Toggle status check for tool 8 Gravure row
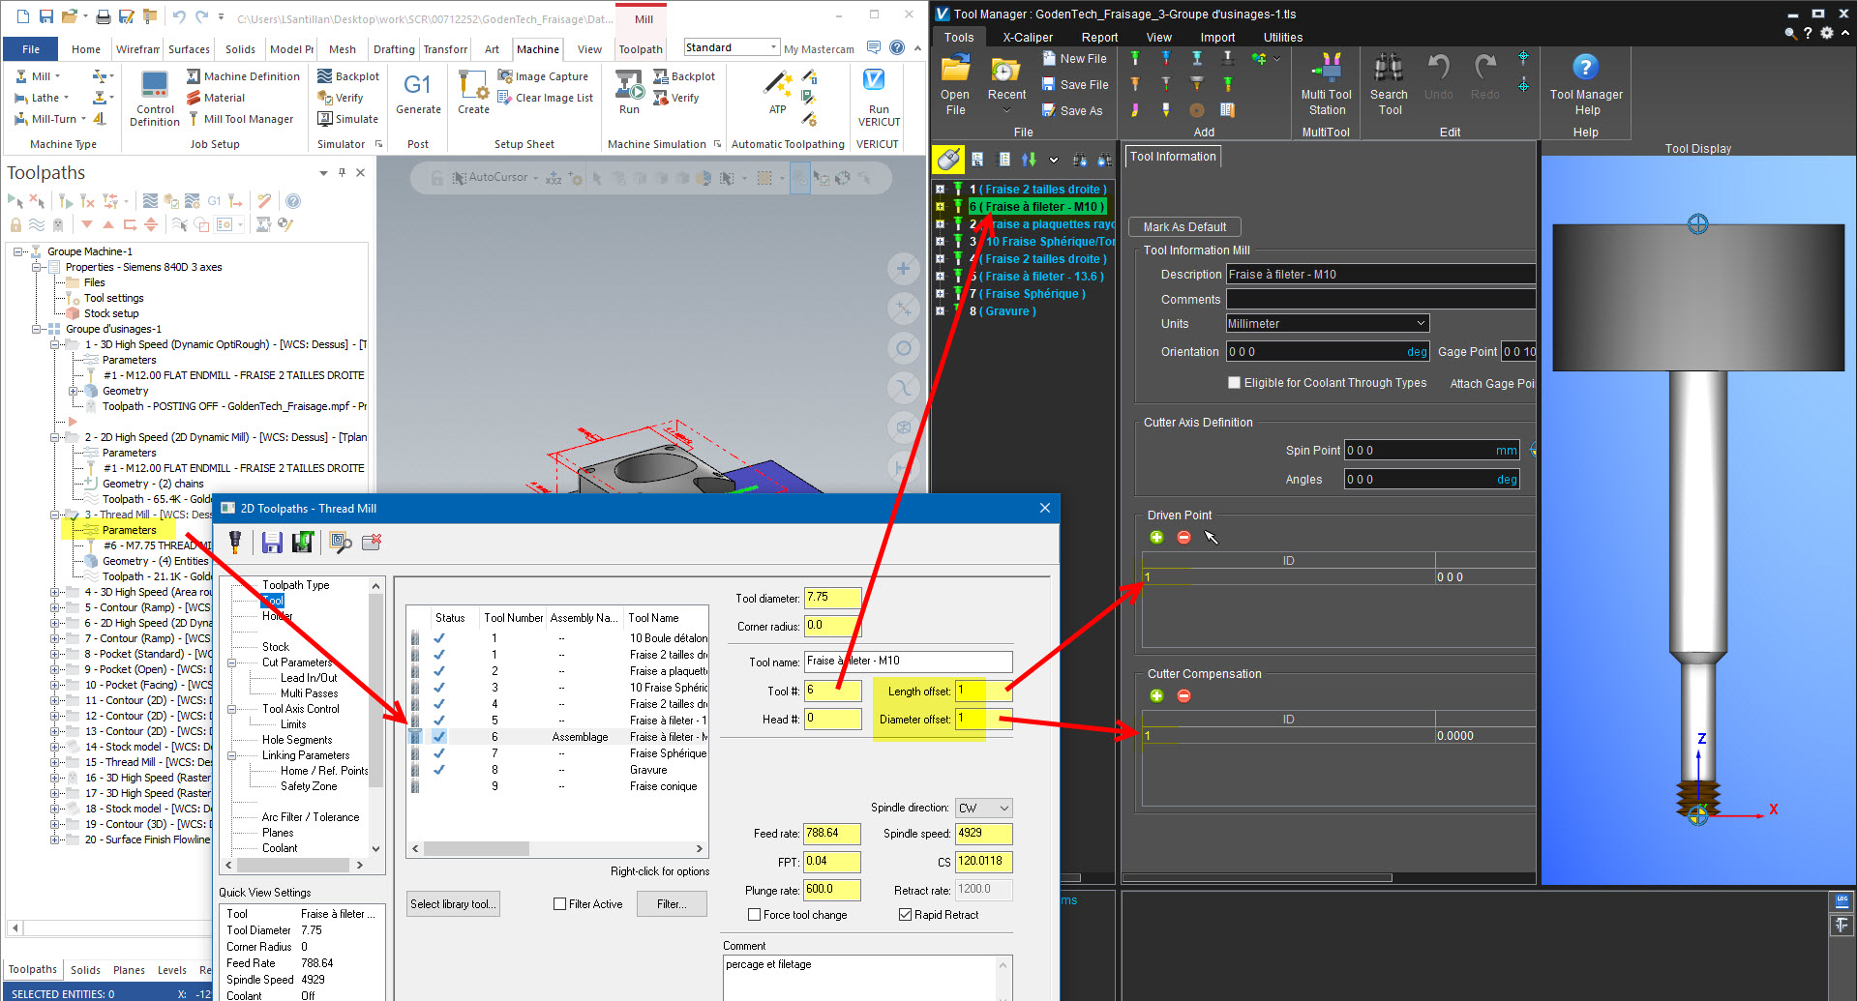The width and height of the screenshot is (1857, 1001). (439, 770)
